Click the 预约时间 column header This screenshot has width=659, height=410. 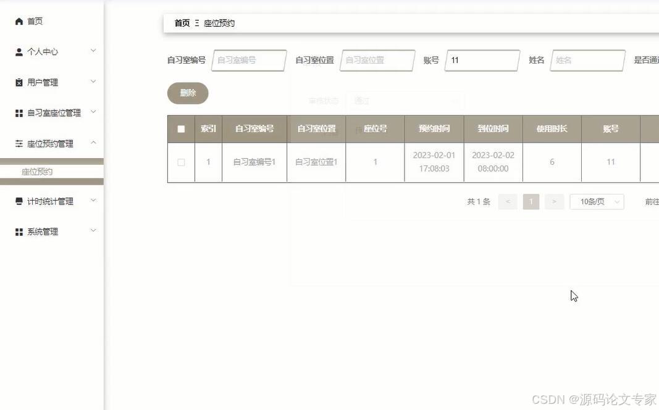tap(434, 129)
